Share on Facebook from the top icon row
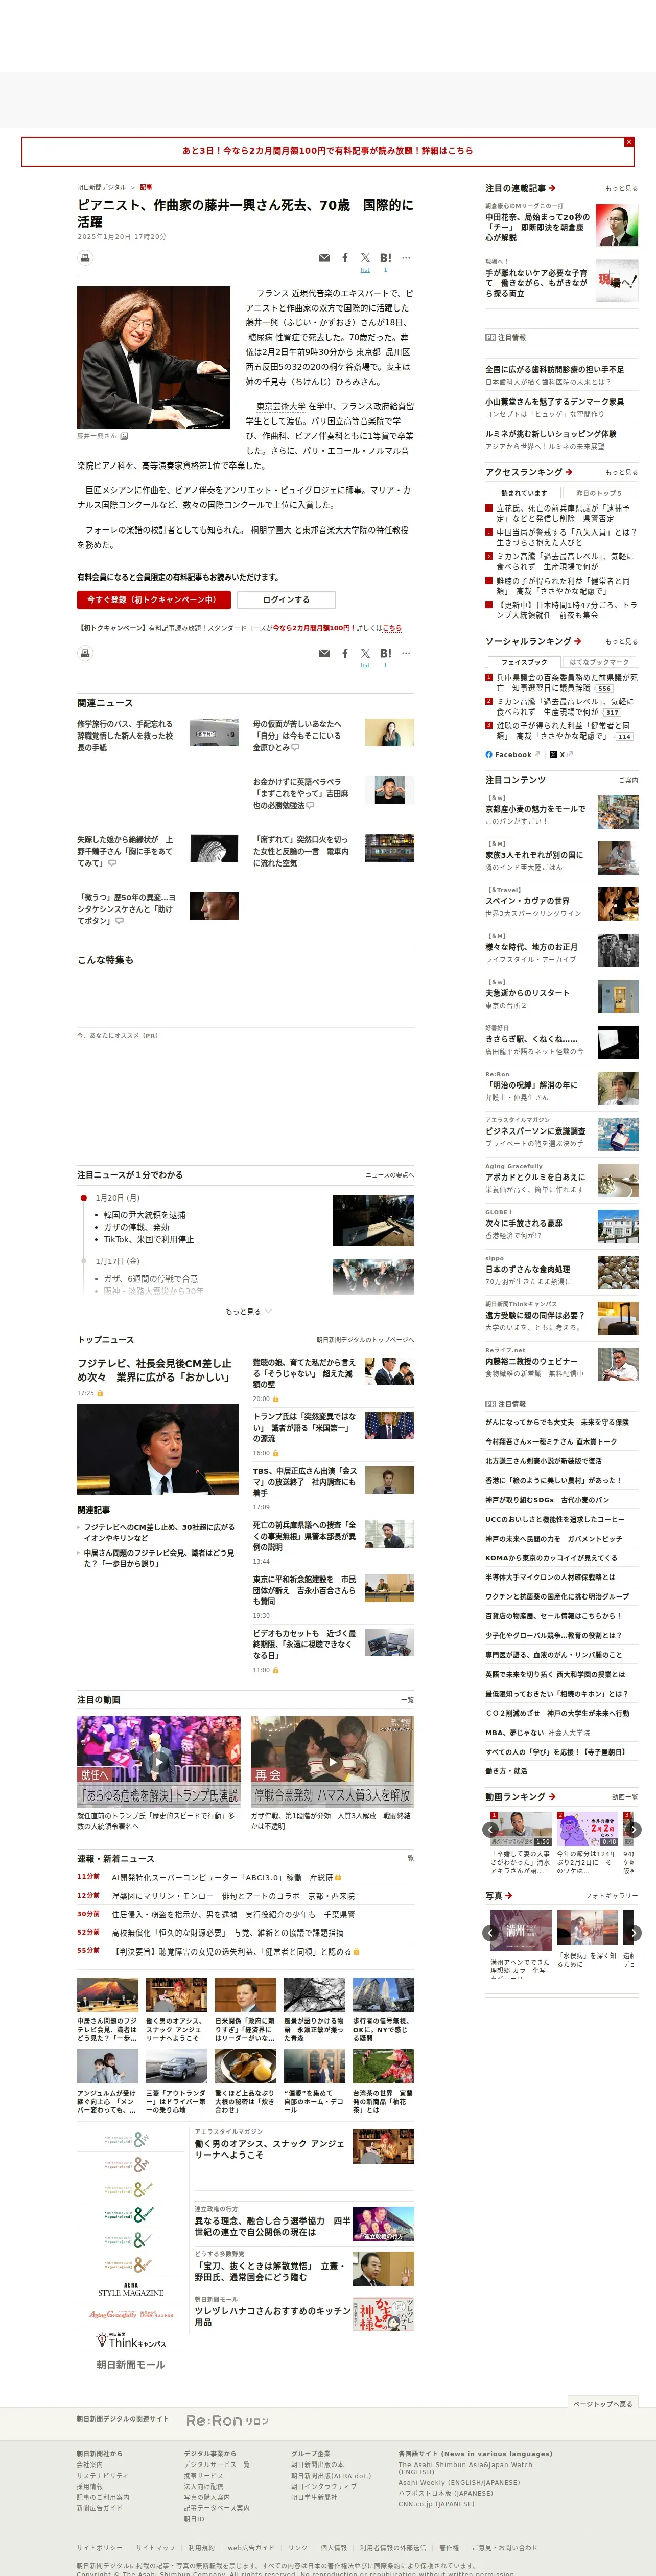The width and height of the screenshot is (656, 2576). pos(345,258)
